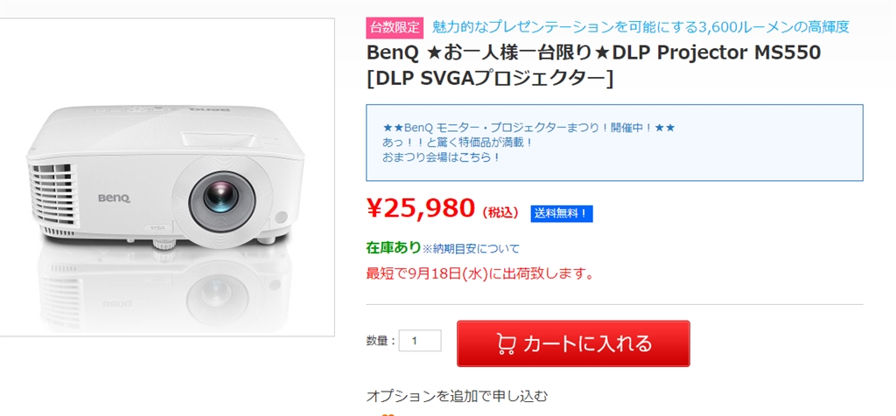Click the ¥25,980 price
896x416 pixels.
coord(420,208)
